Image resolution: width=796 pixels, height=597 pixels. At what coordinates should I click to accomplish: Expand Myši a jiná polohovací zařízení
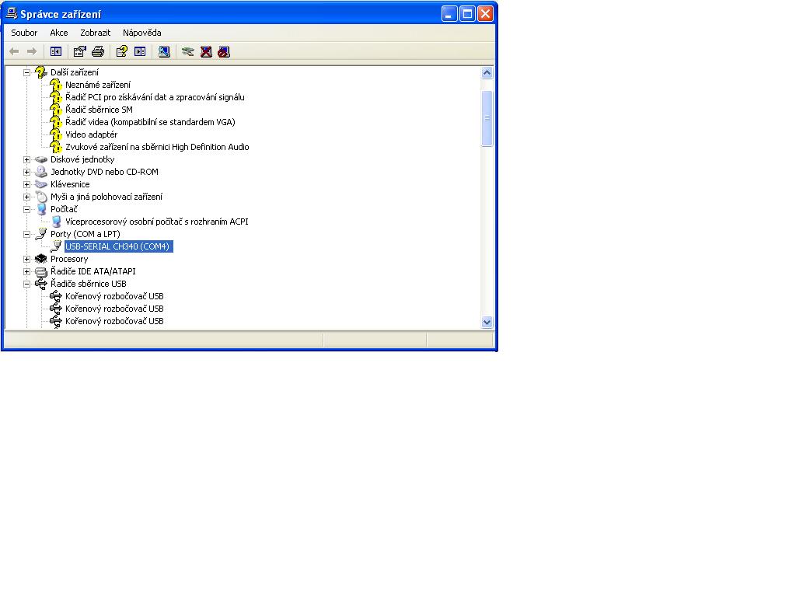click(27, 197)
